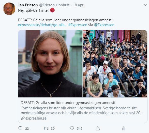Expand the tweet options chevron menu
This screenshot has height=133, width=149.
145,5
